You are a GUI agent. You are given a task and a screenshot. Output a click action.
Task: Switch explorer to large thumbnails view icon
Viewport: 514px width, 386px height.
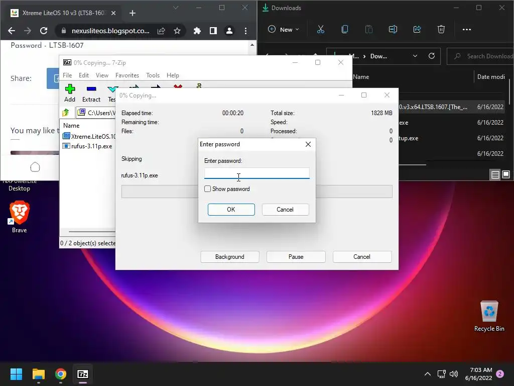[506, 174]
